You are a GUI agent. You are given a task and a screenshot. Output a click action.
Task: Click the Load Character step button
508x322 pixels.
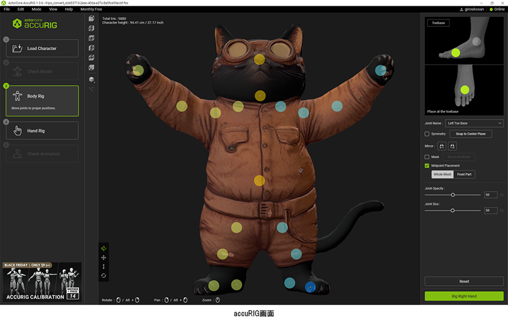pyautogui.click(x=42, y=48)
